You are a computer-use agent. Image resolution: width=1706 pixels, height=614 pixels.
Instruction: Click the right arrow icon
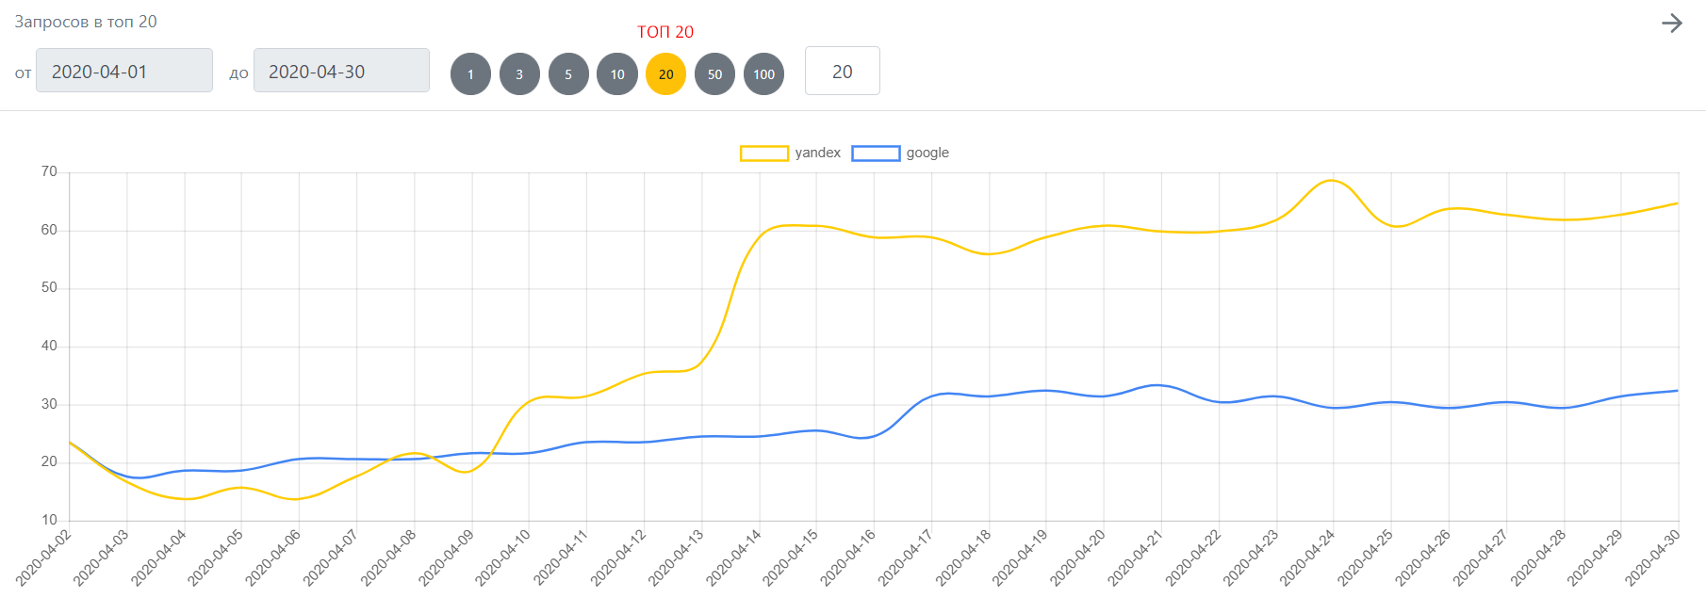point(1671,24)
